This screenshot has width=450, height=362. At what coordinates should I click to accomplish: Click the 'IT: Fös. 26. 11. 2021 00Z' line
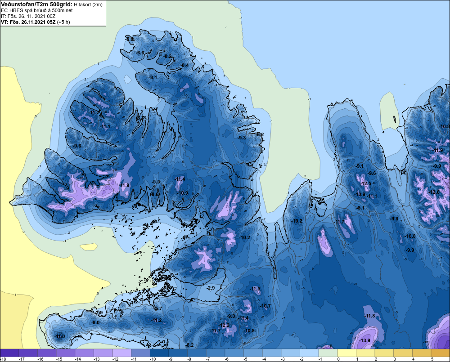28,16
